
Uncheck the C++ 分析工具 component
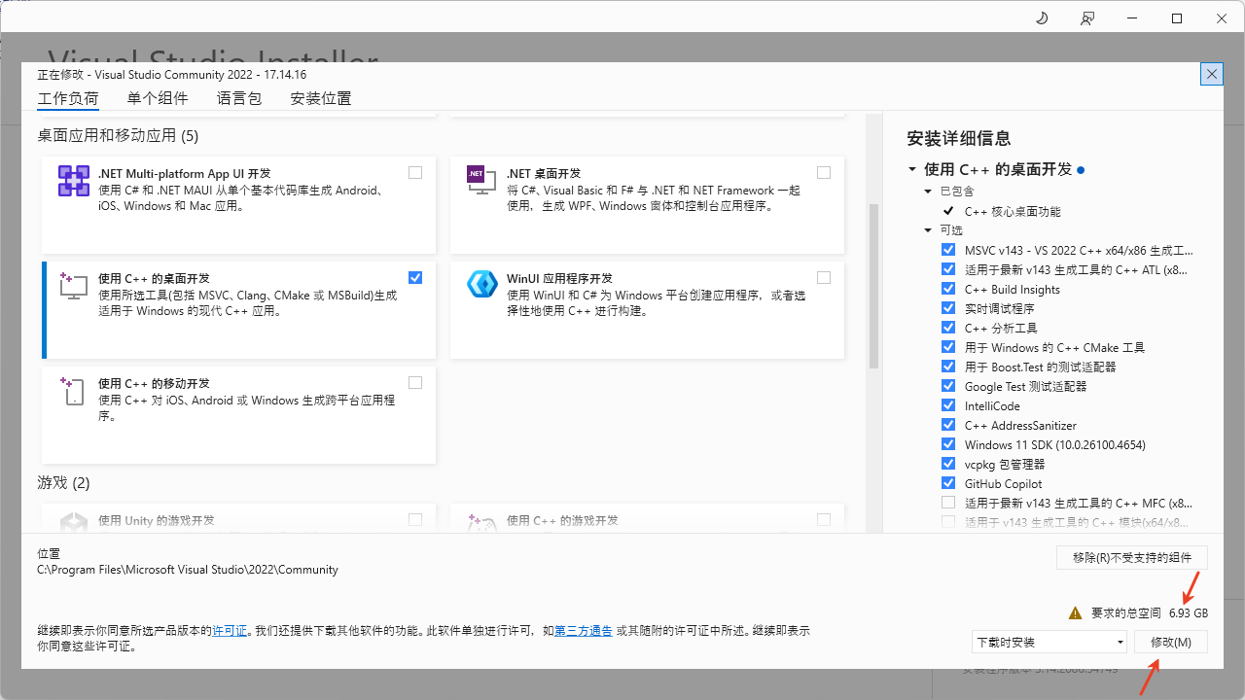click(x=948, y=328)
